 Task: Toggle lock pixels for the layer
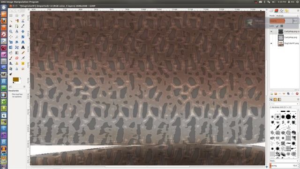277,26
